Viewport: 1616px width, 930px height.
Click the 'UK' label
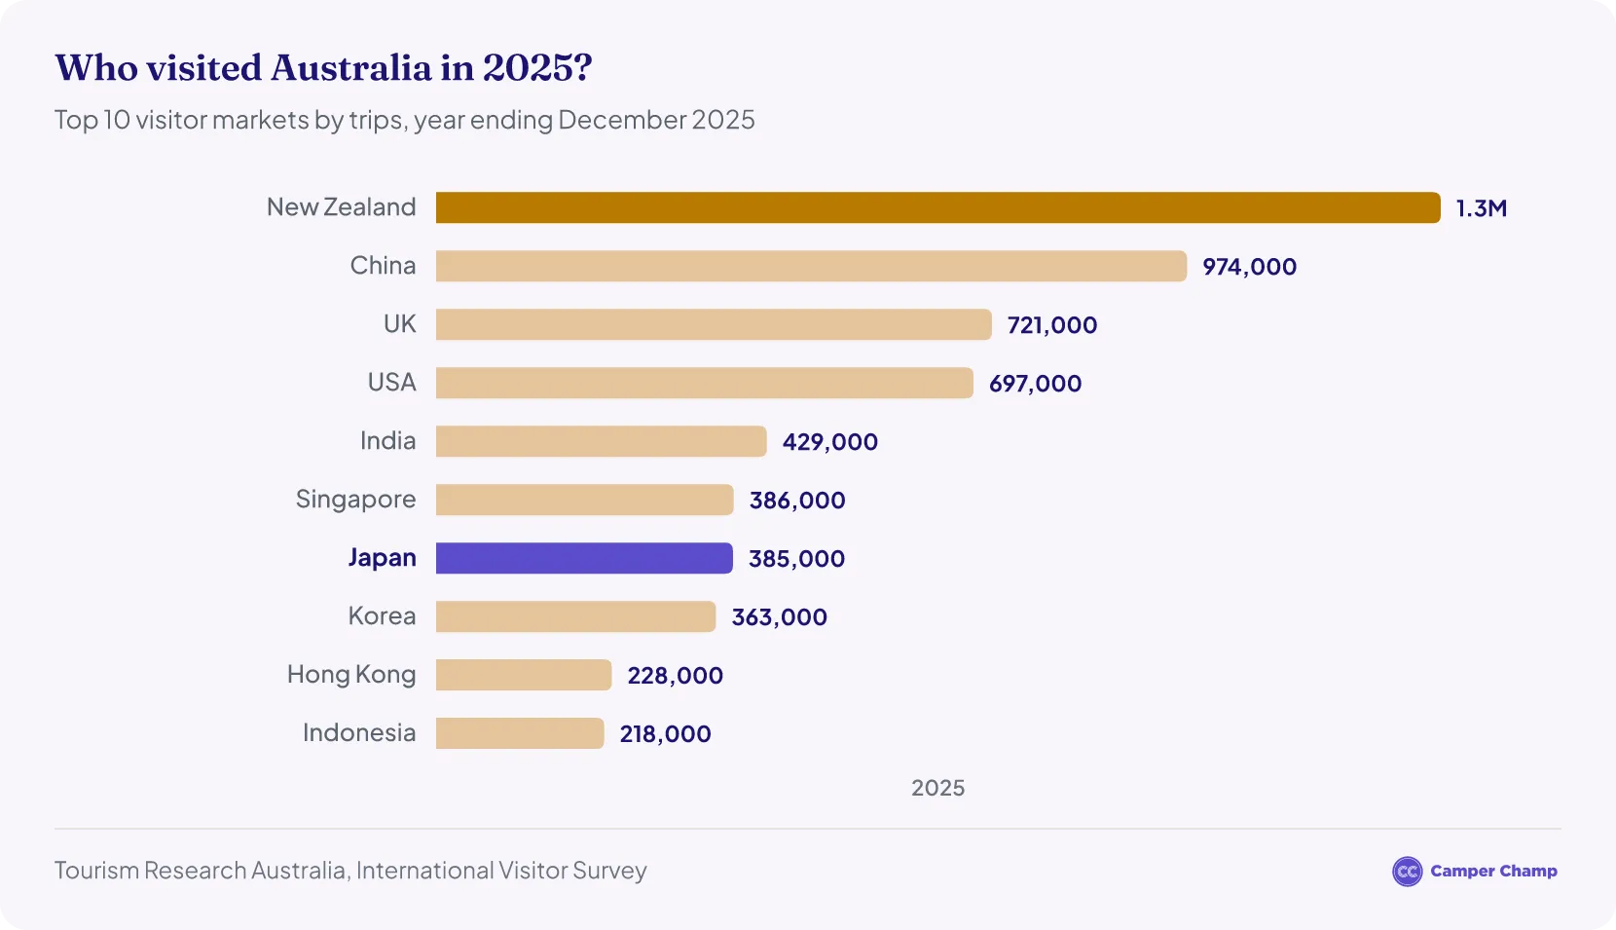tap(400, 324)
